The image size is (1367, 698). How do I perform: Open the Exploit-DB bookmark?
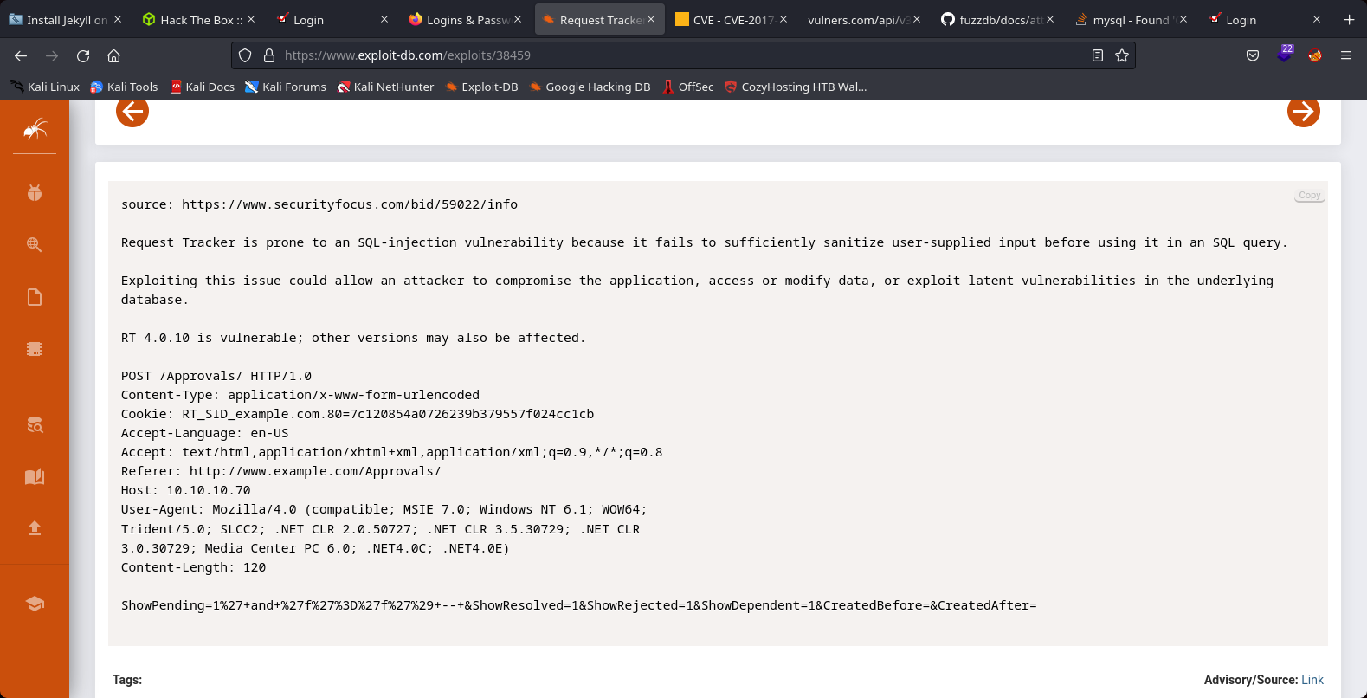[481, 87]
